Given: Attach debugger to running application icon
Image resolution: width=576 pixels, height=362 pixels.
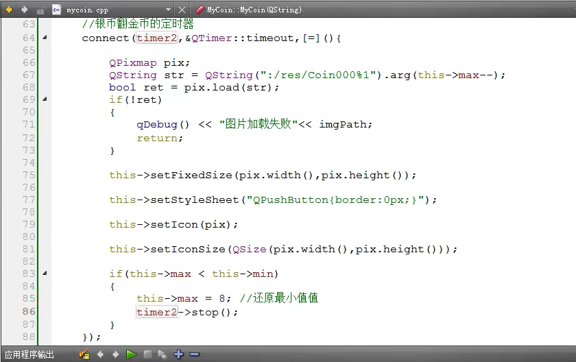Looking at the screenshot, I should coord(163,354).
